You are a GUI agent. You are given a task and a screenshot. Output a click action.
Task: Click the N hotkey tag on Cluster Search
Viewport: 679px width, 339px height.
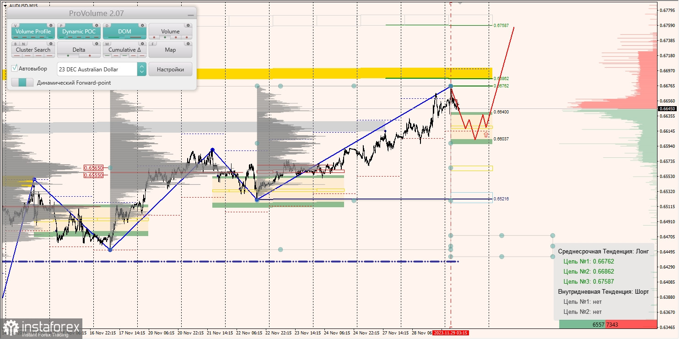23,44
